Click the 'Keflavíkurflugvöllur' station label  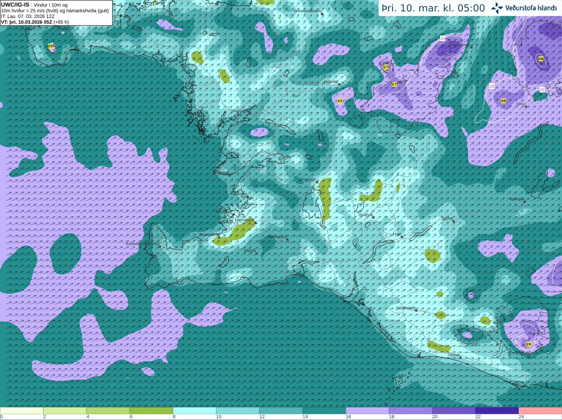(143, 244)
